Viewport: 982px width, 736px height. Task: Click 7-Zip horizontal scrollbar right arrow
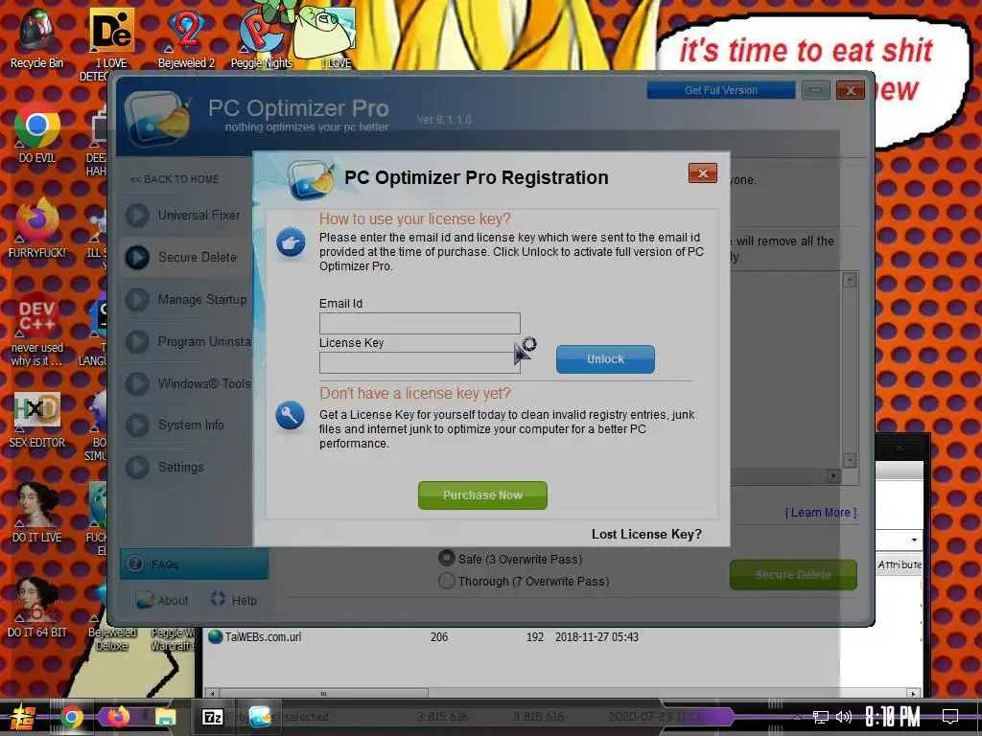pyautogui.click(x=913, y=694)
